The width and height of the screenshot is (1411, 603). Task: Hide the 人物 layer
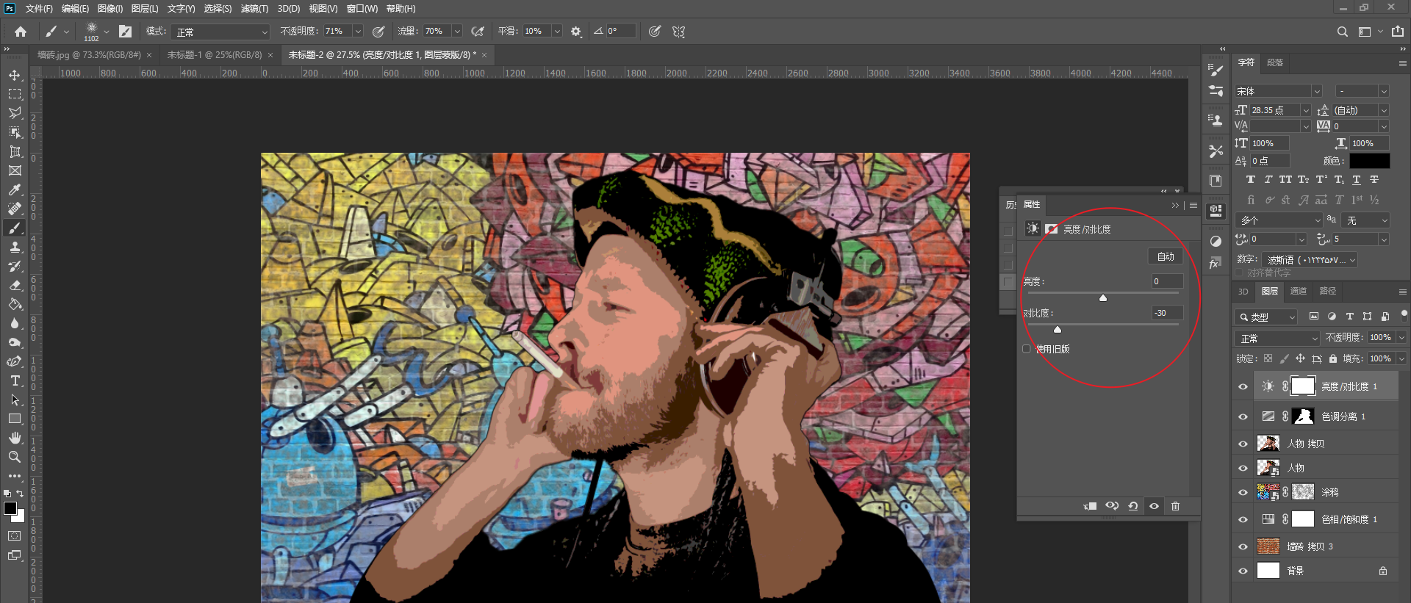pos(1243,468)
